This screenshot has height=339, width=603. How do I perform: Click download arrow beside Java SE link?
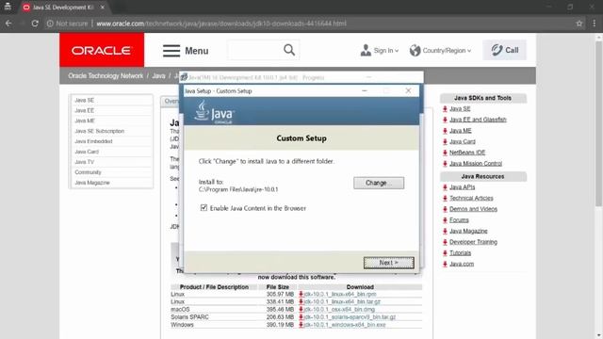coord(445,109)
